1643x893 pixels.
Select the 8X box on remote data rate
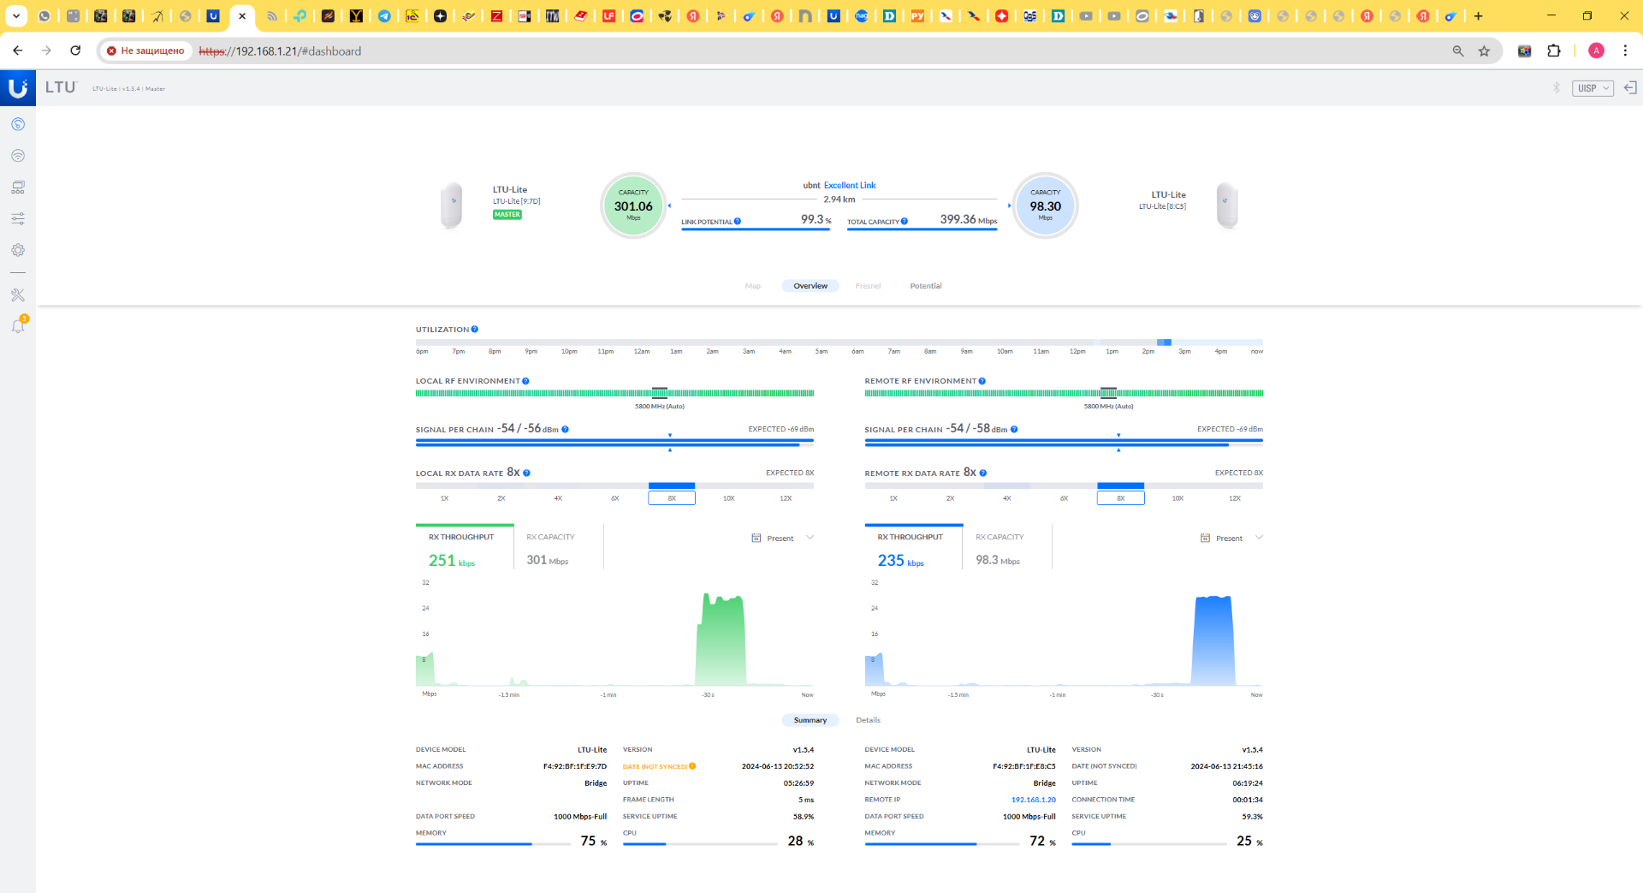coord(1121,498)
